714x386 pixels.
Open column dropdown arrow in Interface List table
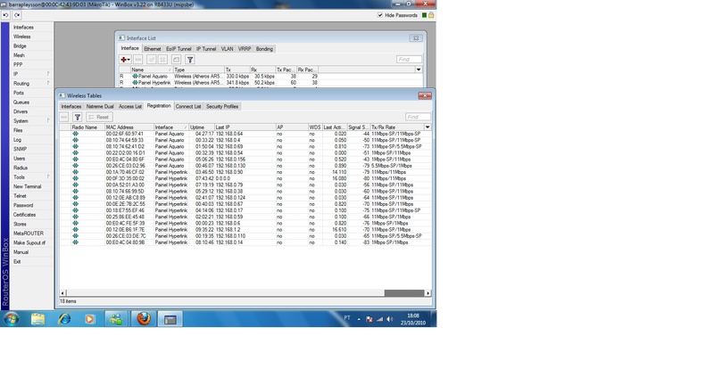(x=419, y=70)
